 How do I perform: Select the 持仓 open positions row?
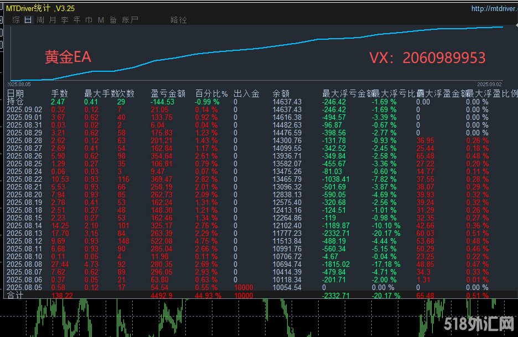[x=15, y=102]
